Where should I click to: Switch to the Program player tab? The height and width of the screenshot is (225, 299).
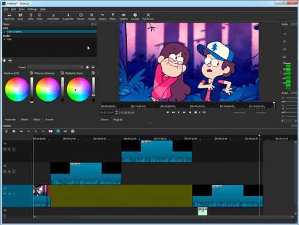point(118,119)
